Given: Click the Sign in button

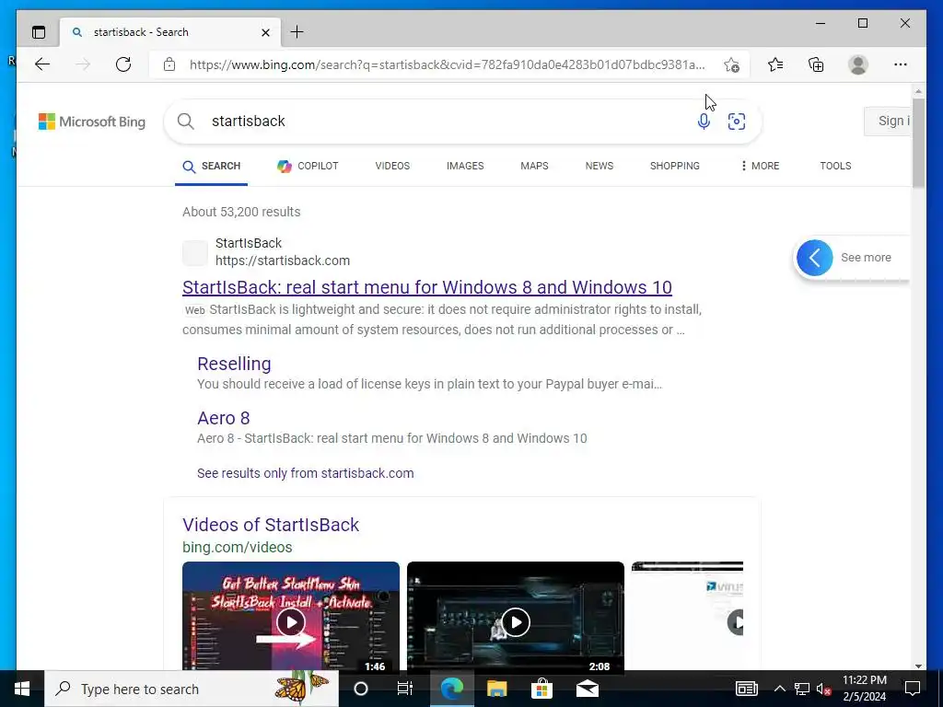Looking at the screenshot, I should click(888, 121).
